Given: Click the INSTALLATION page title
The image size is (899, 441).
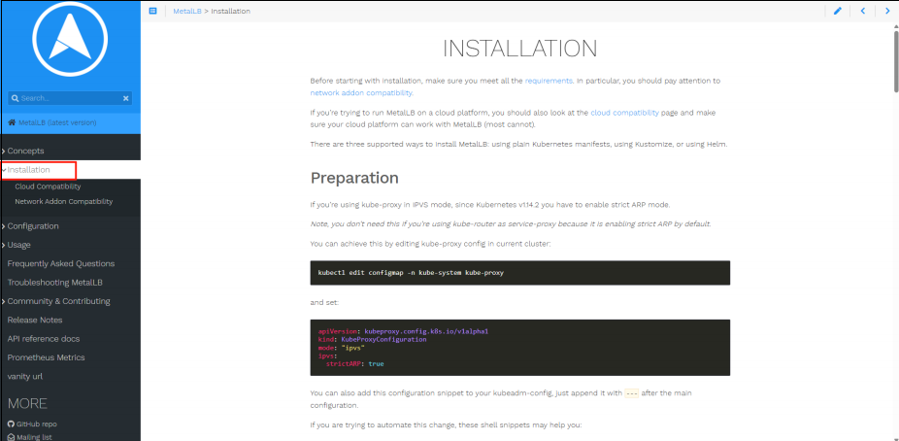Looking at the screenshot, I should 520,49.
